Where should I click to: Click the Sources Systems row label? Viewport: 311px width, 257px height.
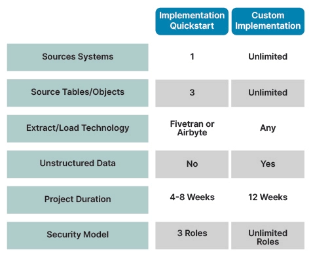click(x=78, y=58)
